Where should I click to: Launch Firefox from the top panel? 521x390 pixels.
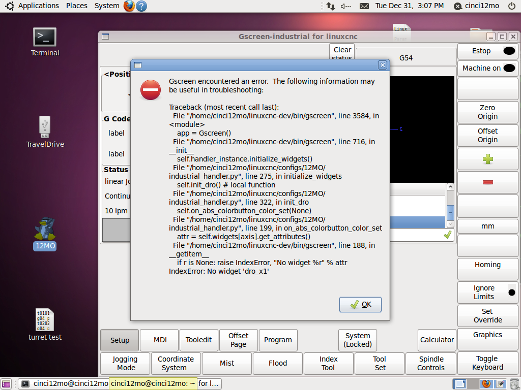[x=129, y=6]
